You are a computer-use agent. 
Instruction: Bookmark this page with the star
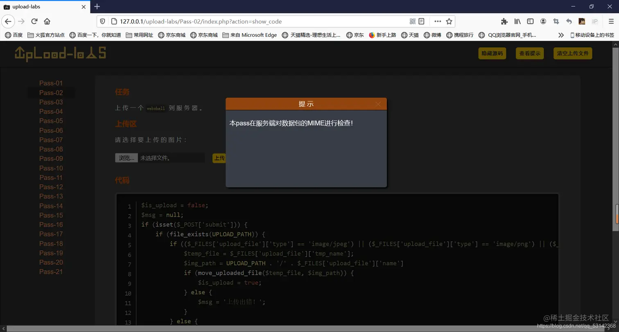coord(449,21)
